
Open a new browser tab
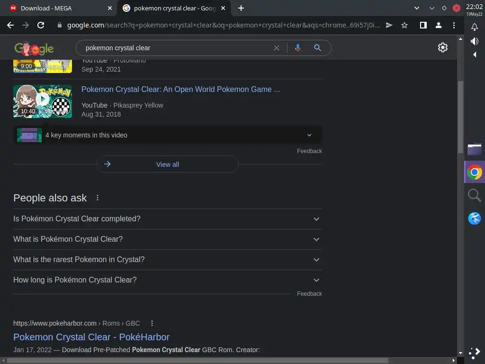(241, 9)
